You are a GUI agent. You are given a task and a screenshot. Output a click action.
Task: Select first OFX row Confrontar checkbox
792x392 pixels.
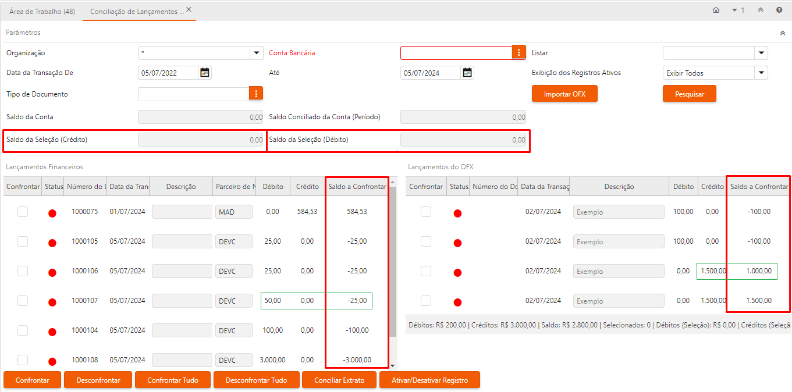[426, 212]
